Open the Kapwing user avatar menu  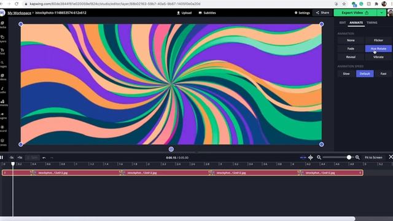pos(391,12)
